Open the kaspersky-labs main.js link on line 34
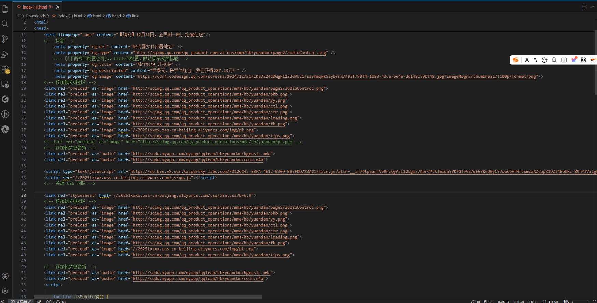This screenshot has height=303, width=597. click(x=364, y=172)
